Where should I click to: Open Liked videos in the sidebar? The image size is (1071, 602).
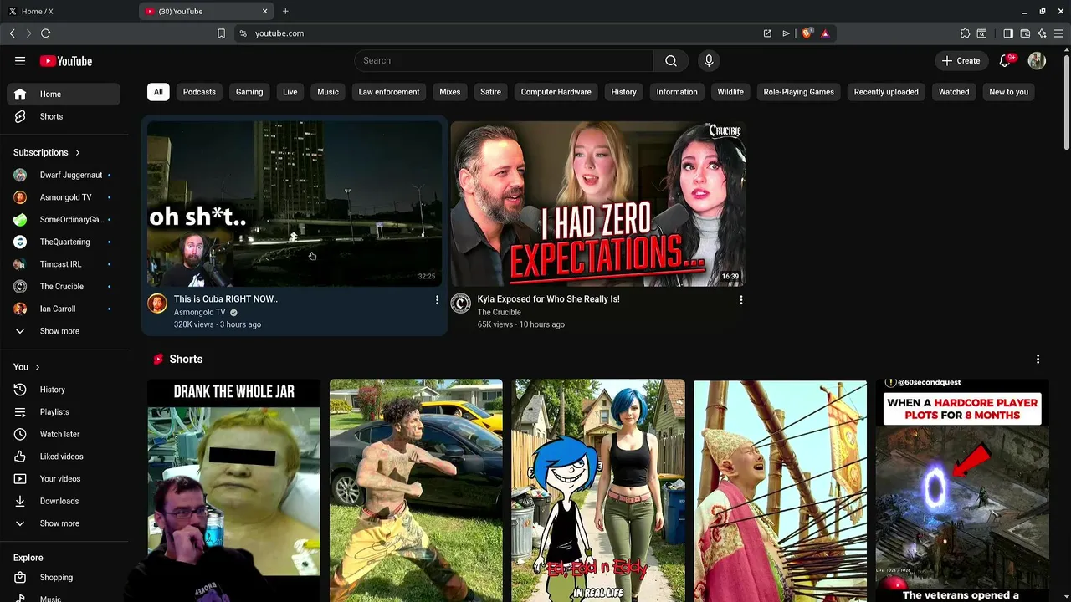(64, 457)
